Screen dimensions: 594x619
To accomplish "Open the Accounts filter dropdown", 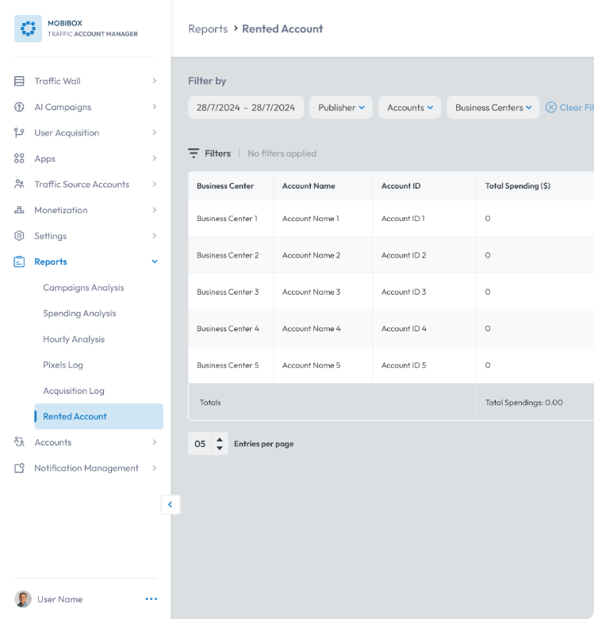I will point(409,107).
